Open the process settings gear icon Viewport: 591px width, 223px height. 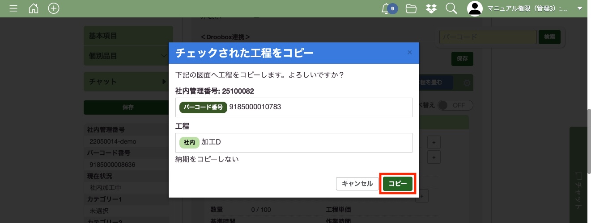point(467,83)
